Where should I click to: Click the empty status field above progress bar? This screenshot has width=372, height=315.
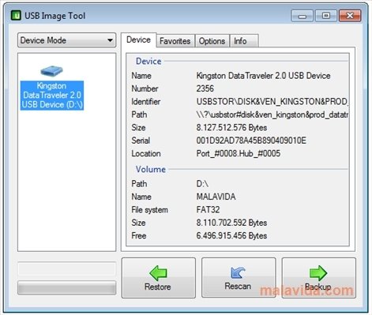(x=66, y=269)
